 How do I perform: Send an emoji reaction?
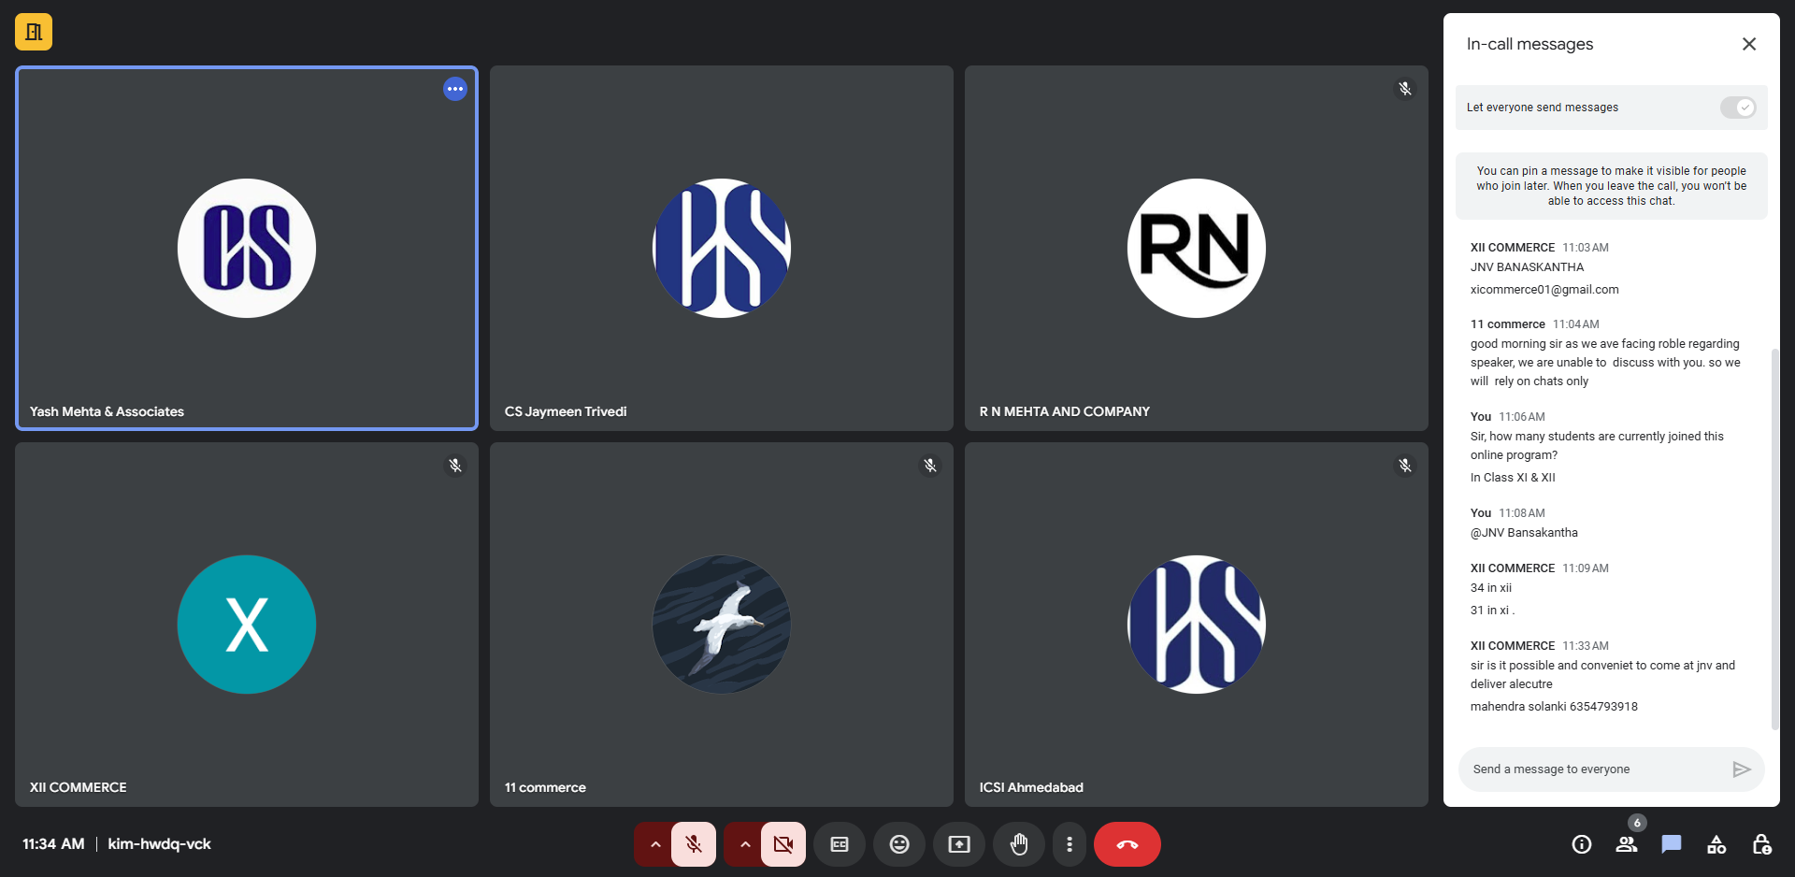click(899, 844)
